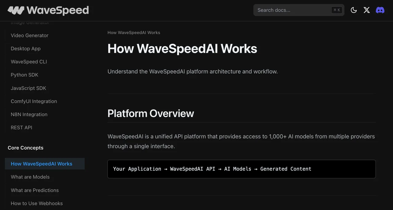Open the X (Twitter) link icon

[367, 10]
